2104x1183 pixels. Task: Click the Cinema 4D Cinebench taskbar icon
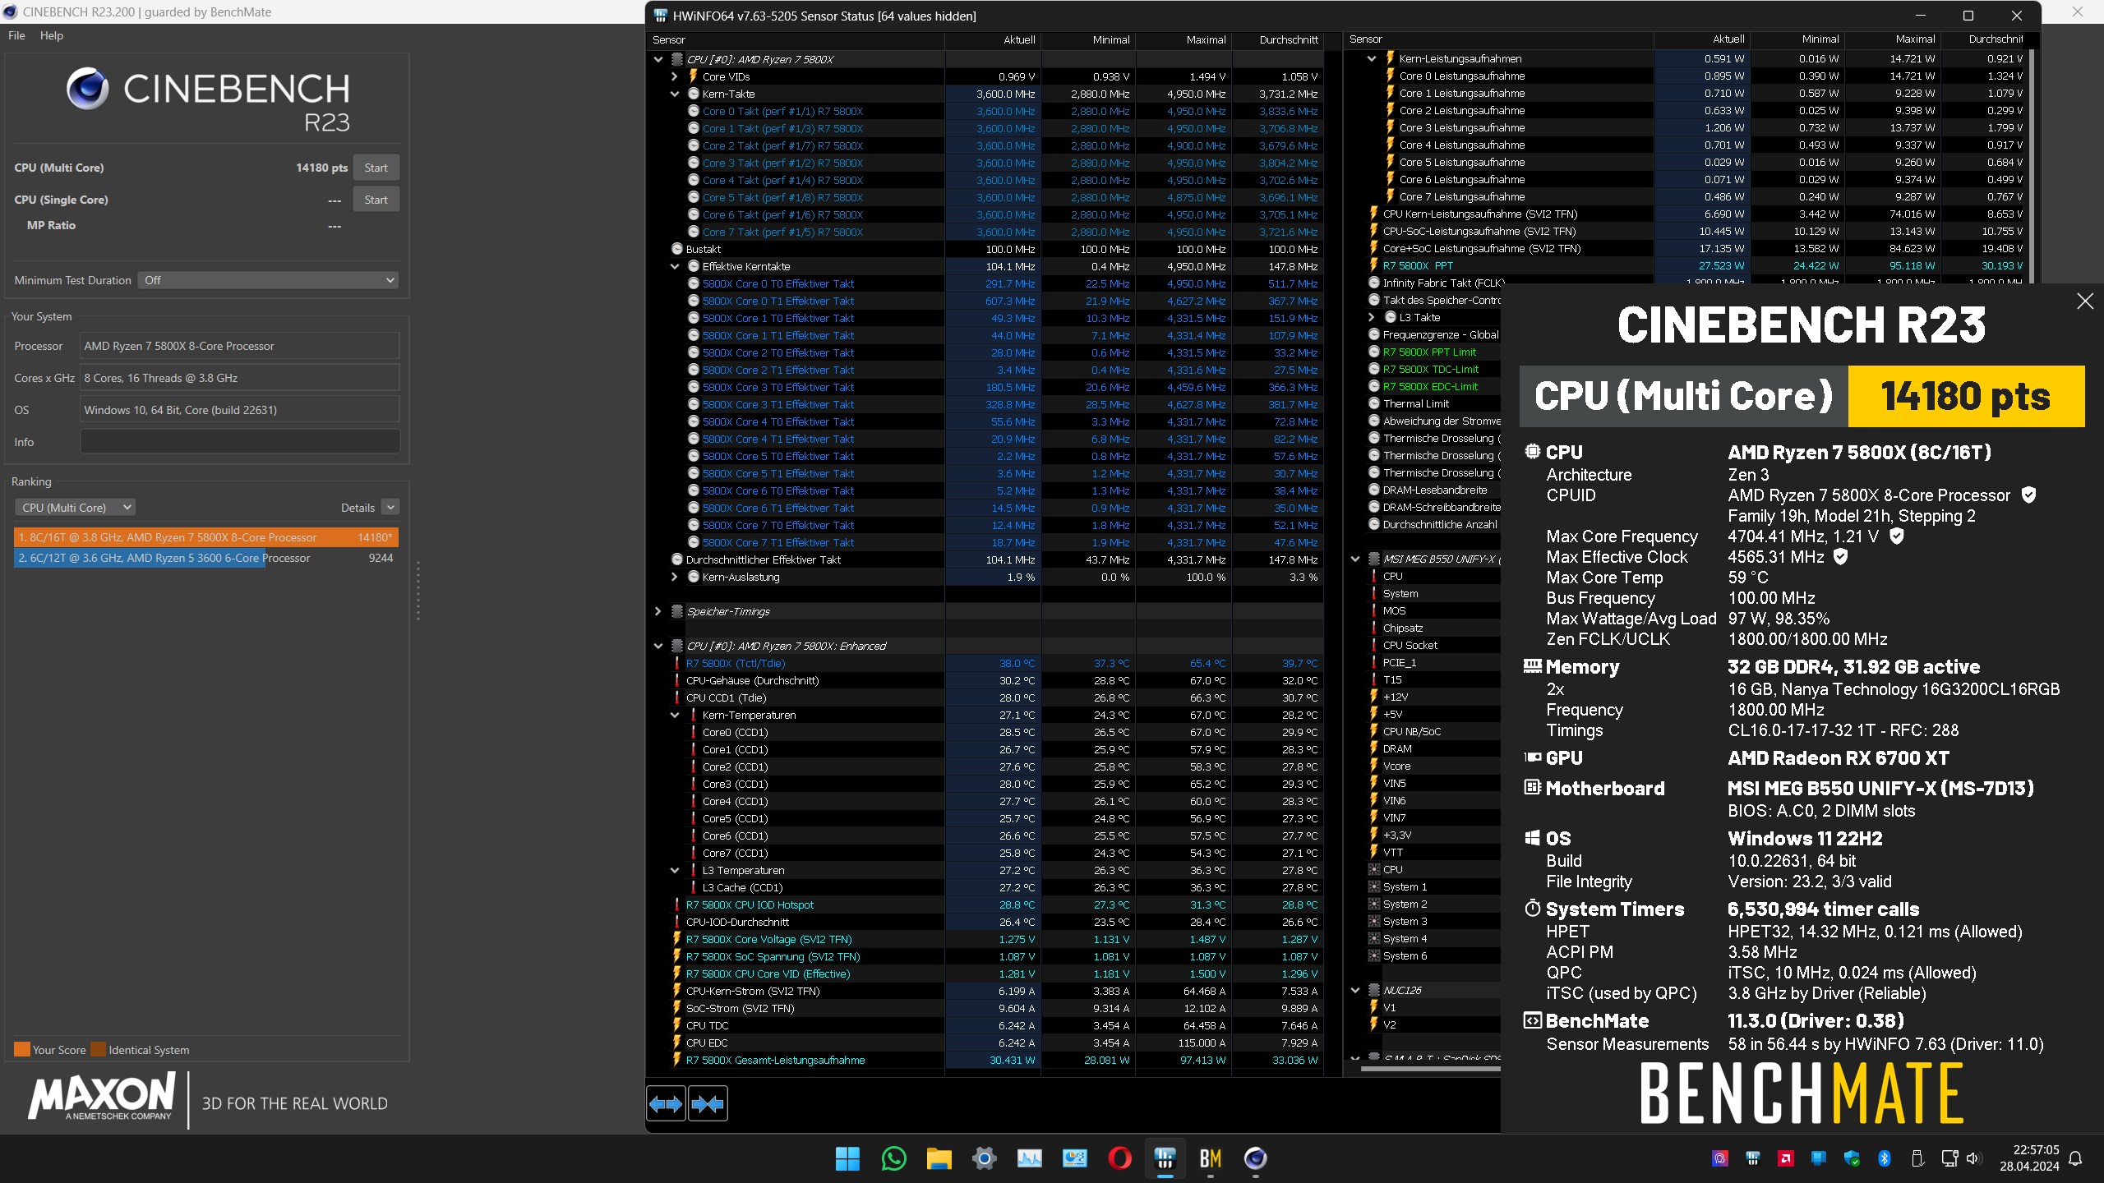pos(1255,1158)
